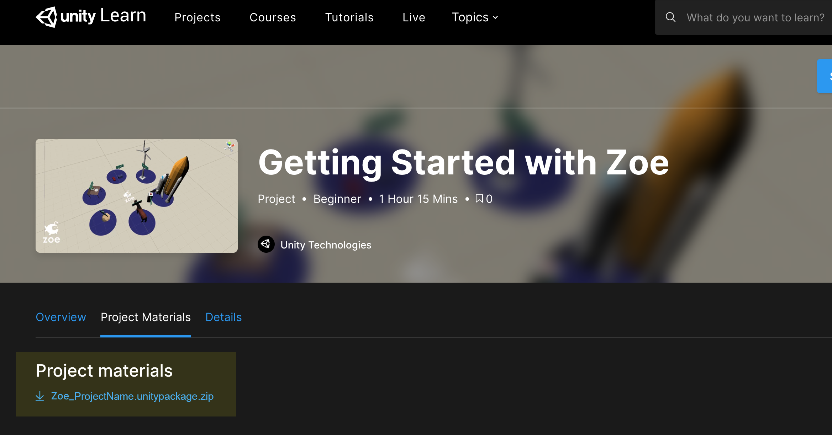Click the bookmark icon next to 0

click(479, 199)
